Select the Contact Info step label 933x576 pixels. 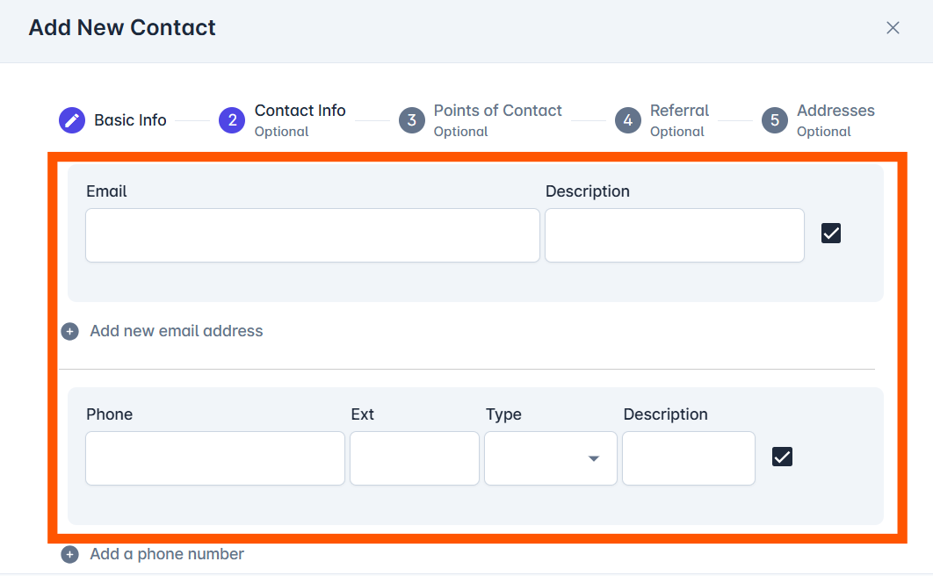click(x=300, y=111)
